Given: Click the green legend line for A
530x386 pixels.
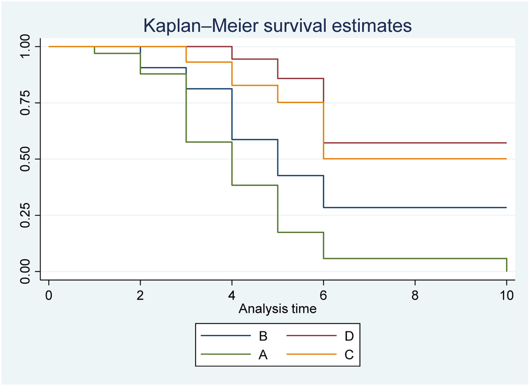Looking at the screenshot, I should click(x=226, y=354).
